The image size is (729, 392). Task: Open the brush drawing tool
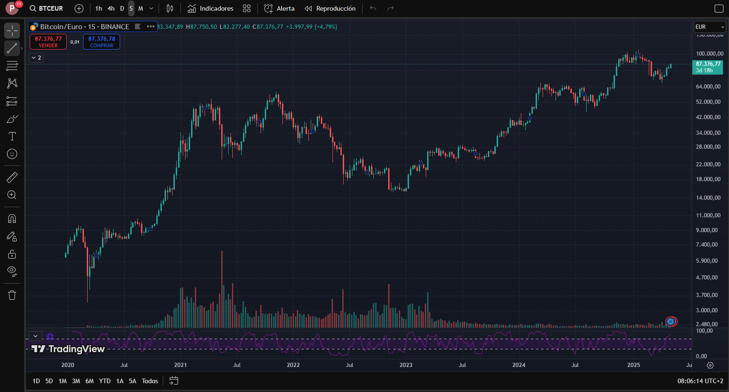click(12, 119)
